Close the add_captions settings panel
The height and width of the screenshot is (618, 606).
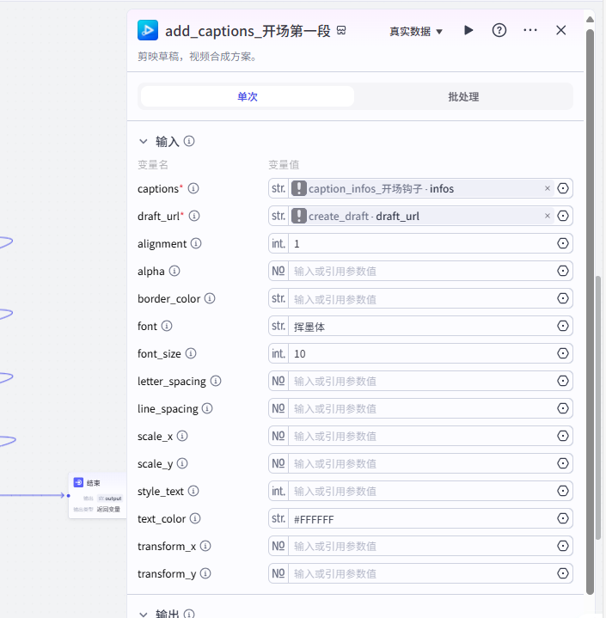point(561,30)
